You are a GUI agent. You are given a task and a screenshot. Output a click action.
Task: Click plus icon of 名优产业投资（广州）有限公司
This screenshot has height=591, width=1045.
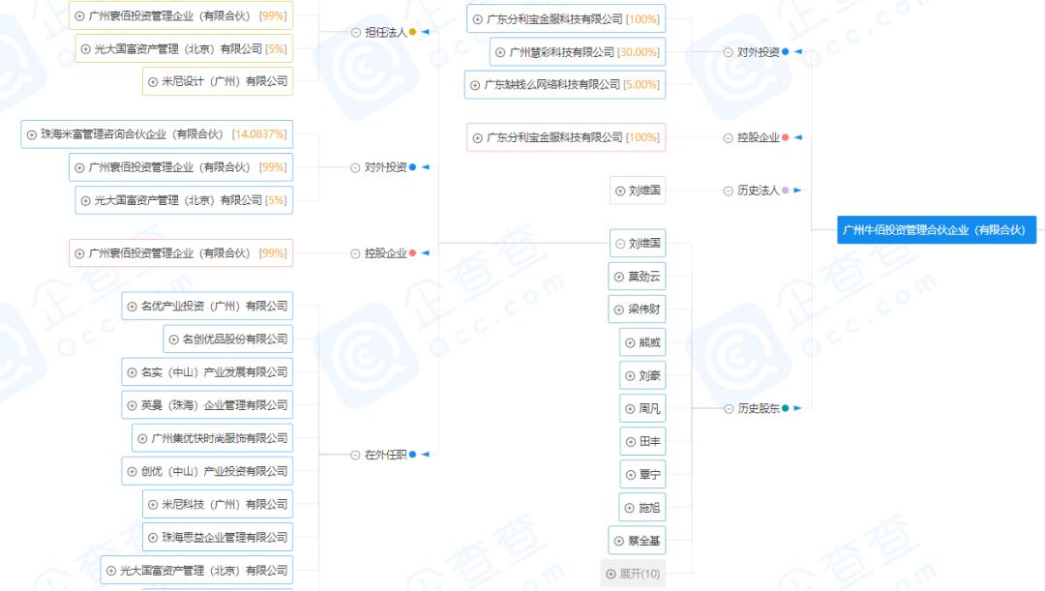pos(132,307)
